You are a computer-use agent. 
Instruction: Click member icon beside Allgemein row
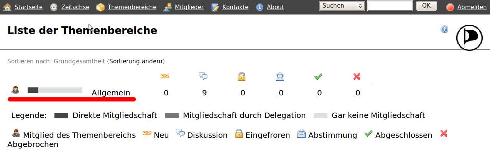(15, 90)
